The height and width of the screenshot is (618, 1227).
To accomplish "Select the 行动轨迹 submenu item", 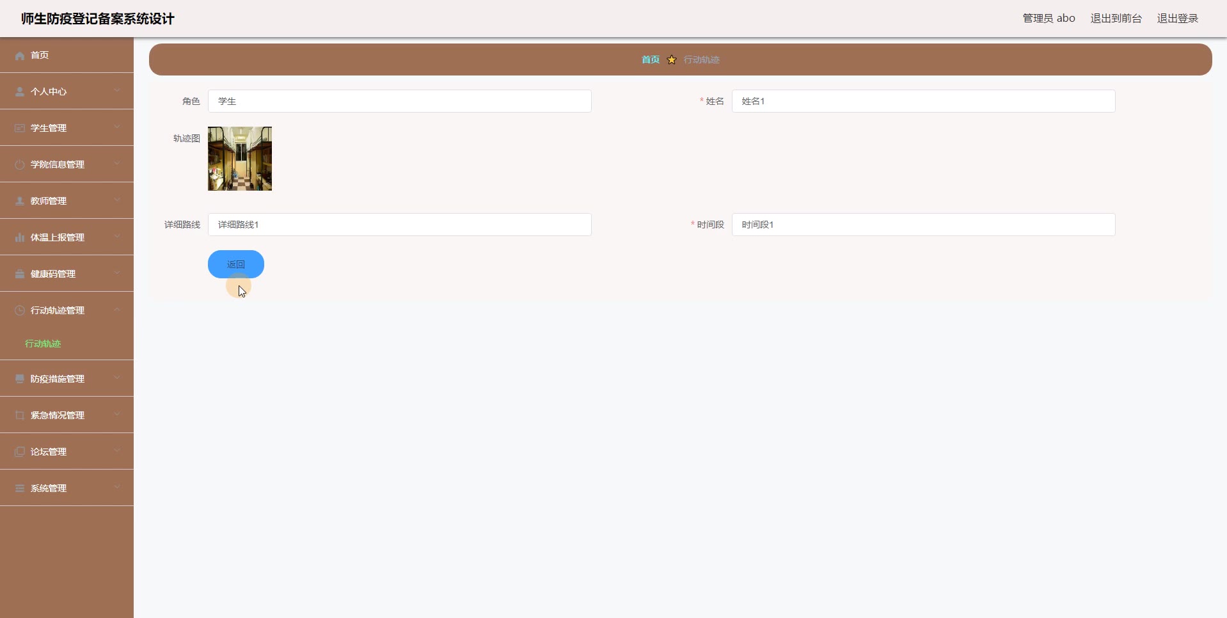I will pyautogui.click(x=43, y=344).
